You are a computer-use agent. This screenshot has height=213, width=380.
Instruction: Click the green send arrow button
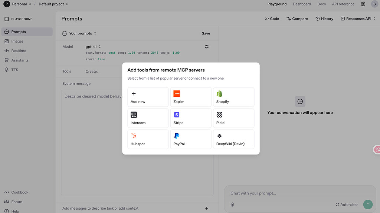click(368, 204)
